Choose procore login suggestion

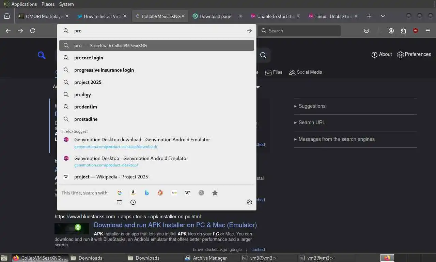coord(157,58)
